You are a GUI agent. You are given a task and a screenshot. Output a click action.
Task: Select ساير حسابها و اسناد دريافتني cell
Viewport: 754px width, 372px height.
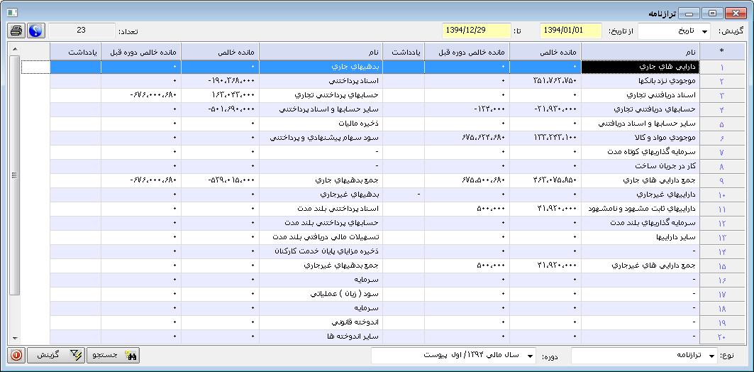tap(640, 124)
